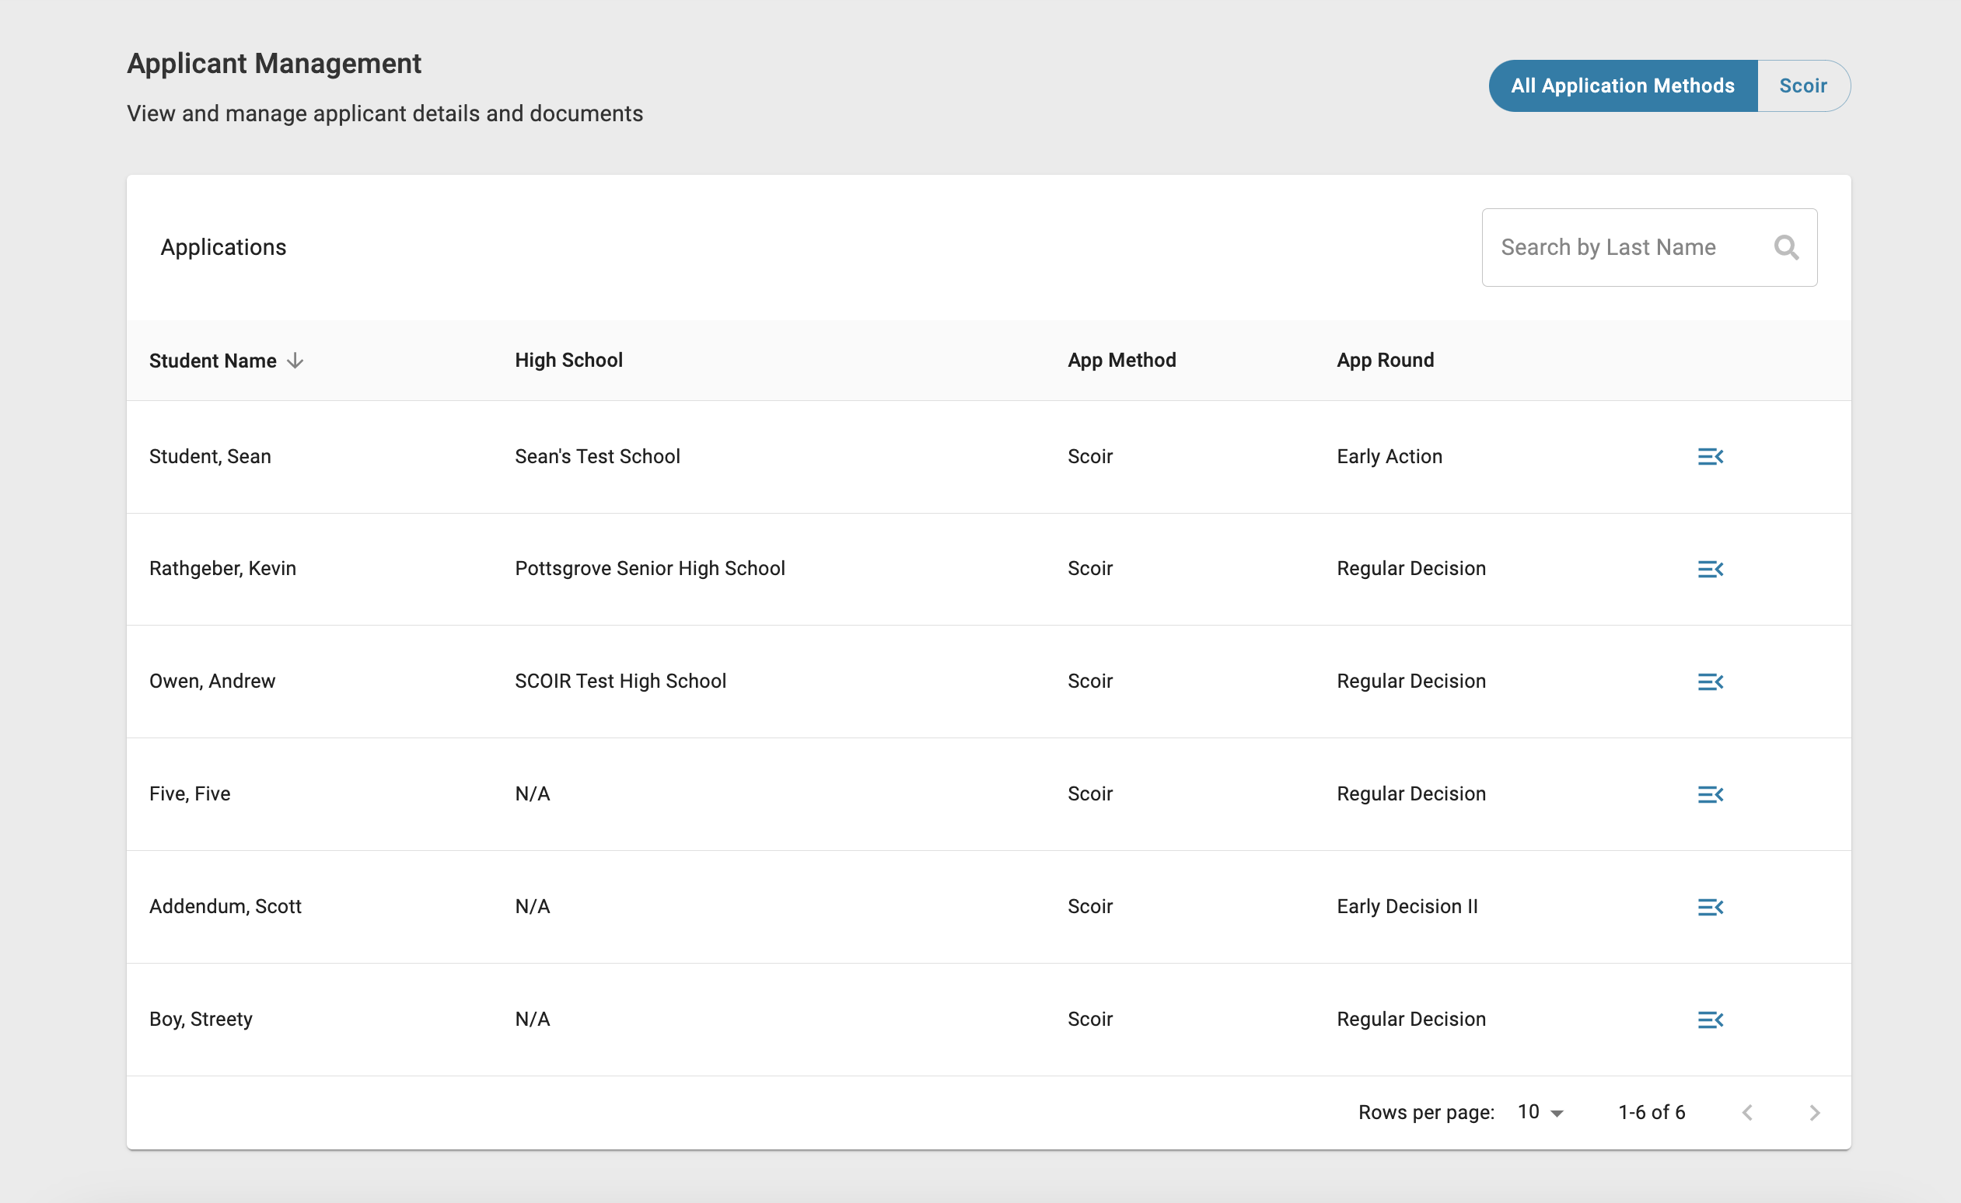
Task: Open Rows per page dropdown
Action: point(1541,1112)
